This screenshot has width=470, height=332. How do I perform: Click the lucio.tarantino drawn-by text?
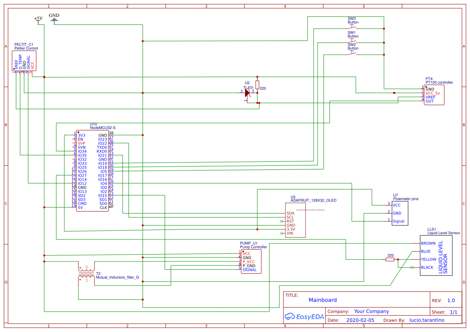pyautogui.click(x=427, y=320)
